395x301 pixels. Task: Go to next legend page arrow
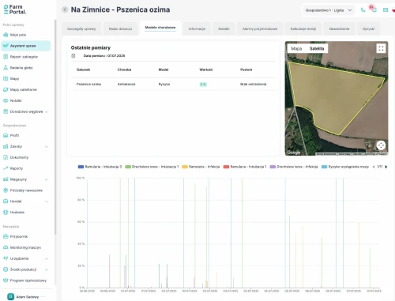[386, 167]
